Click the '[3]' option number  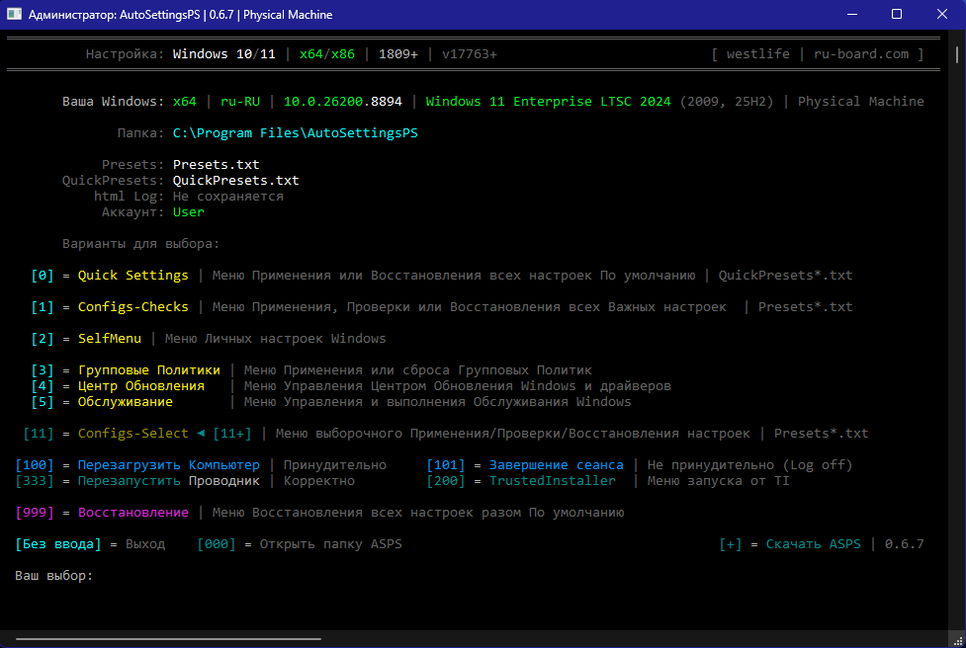click(x=42, y=369)
